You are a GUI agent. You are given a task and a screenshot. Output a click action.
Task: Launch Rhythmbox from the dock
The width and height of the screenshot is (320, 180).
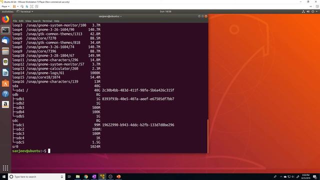point(5,62)
